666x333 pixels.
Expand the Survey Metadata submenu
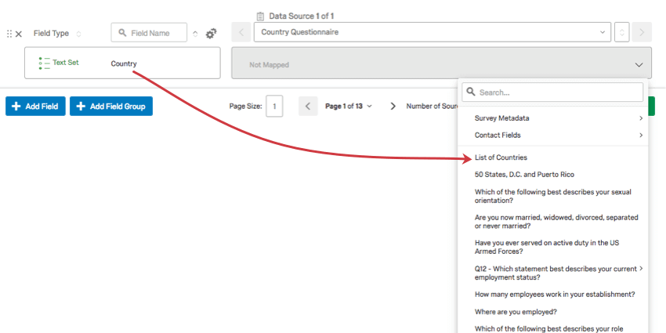point(641,118)
